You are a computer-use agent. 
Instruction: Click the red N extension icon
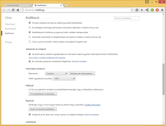coord(157,10)
